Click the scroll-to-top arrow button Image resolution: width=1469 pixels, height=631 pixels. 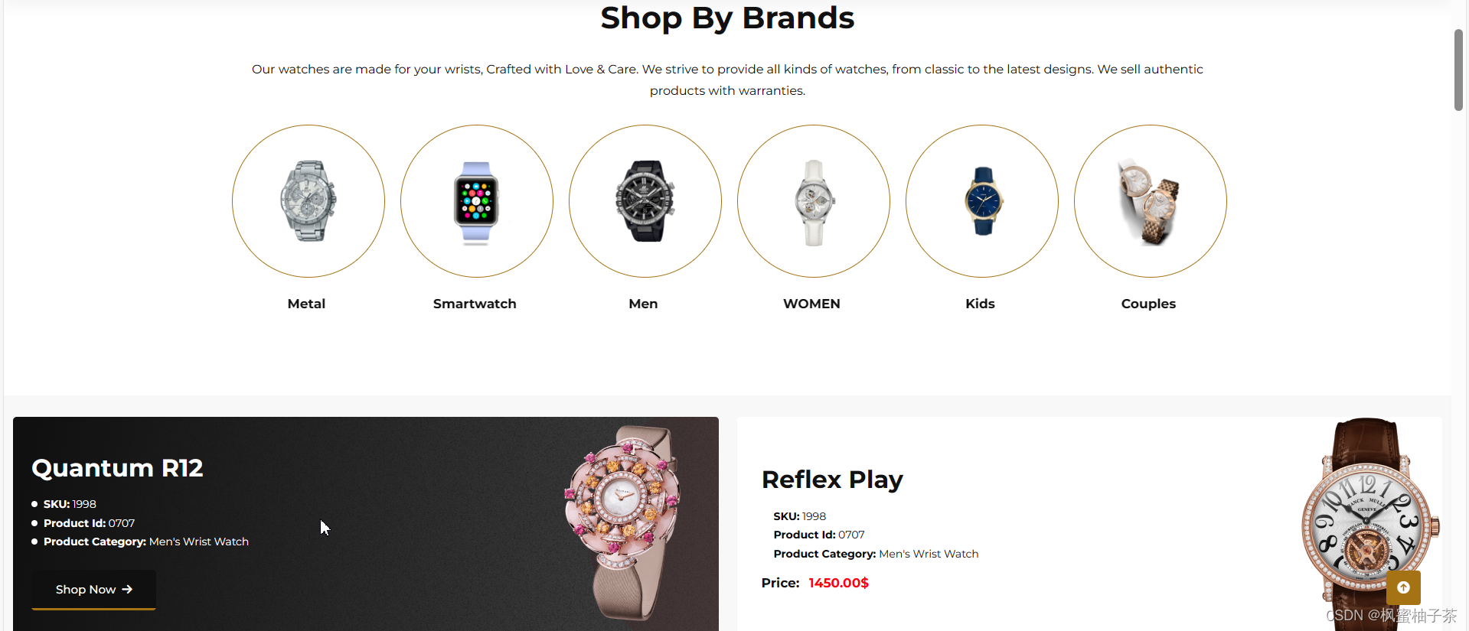point(1403,587)
